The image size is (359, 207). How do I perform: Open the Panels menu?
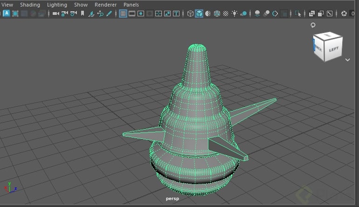(x=131, y=5)
